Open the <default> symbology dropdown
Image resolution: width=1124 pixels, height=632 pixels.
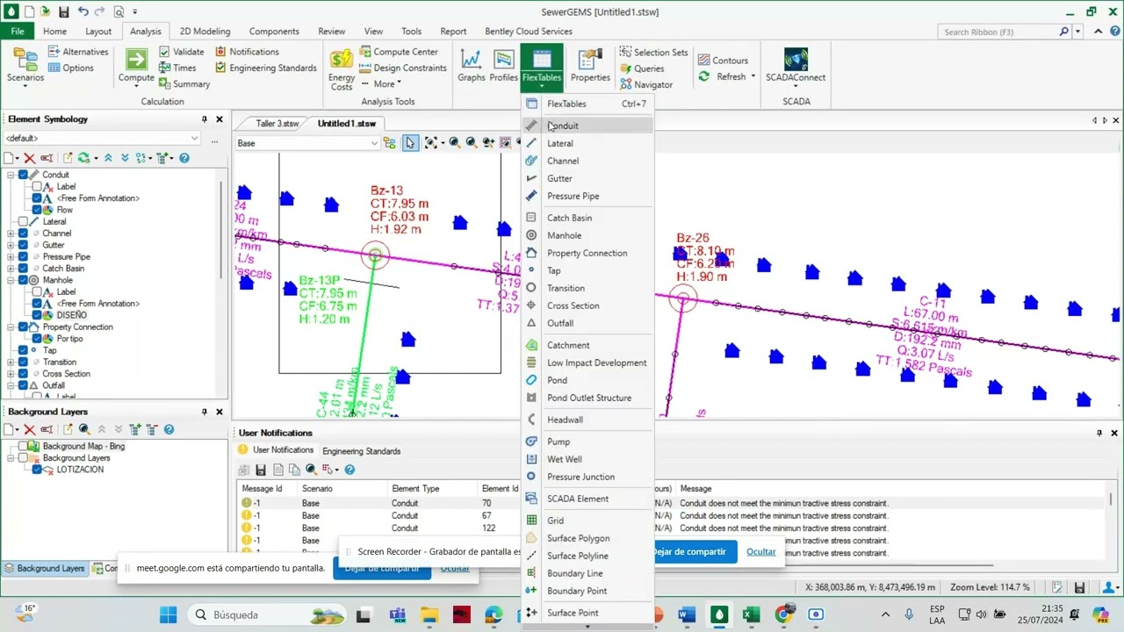(195, 138)
